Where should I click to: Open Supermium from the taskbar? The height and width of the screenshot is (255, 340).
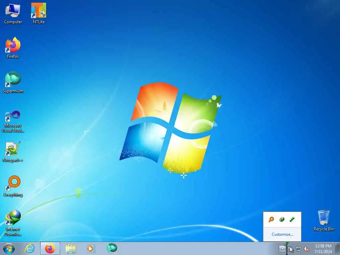coord(112,248)
